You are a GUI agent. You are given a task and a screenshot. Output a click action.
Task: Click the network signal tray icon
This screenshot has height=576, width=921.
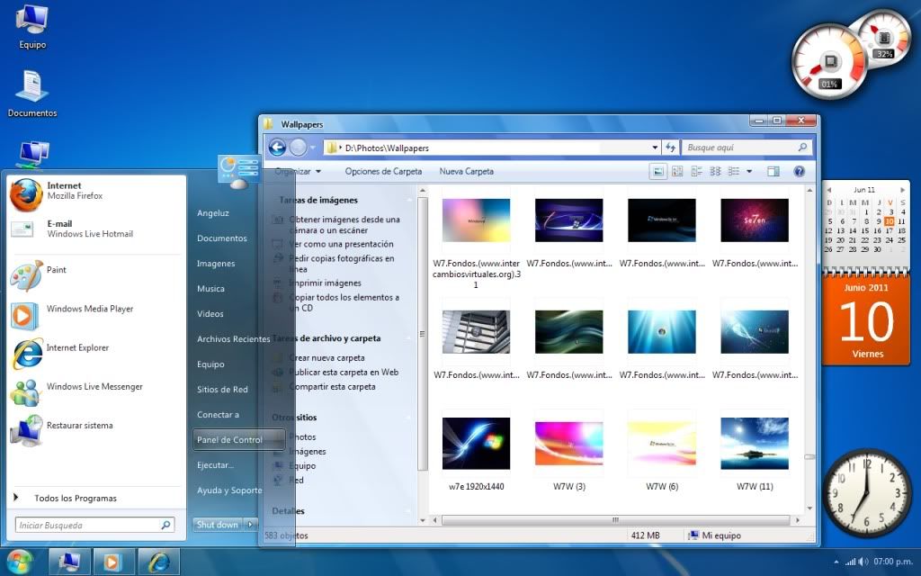(x=850, y=562)
